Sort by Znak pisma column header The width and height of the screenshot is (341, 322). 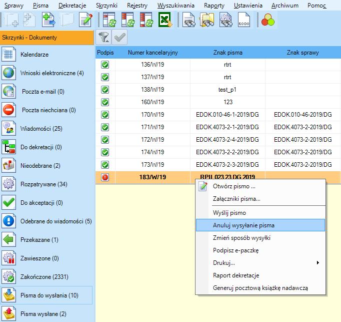click(x=227, y=53)
